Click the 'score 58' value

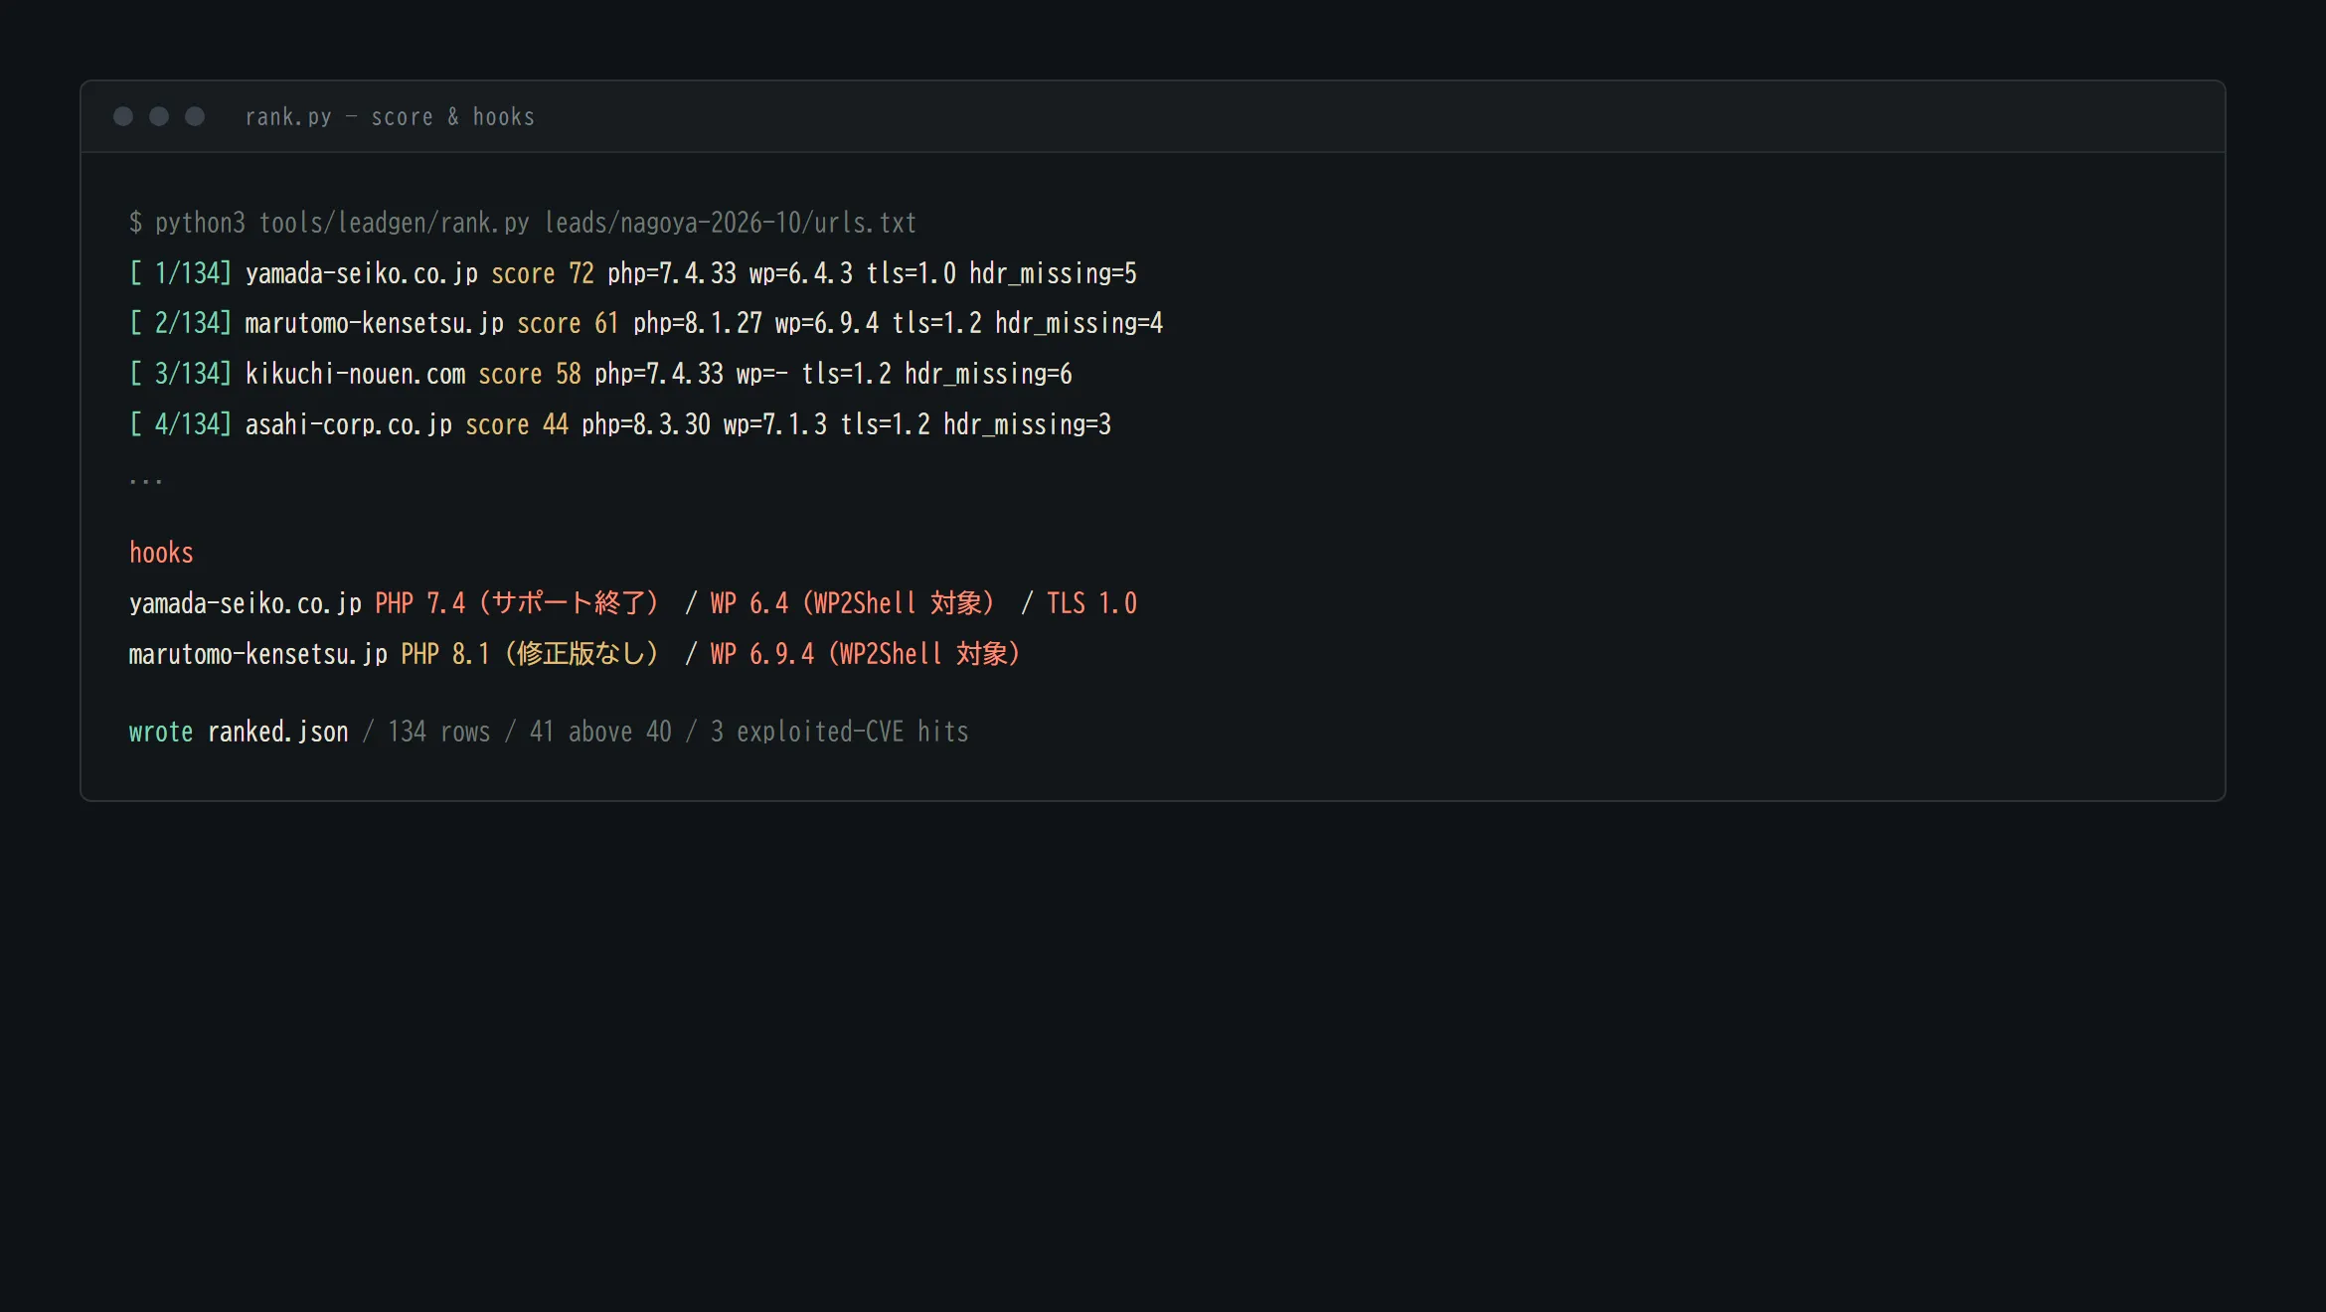[x=530, y=374]
